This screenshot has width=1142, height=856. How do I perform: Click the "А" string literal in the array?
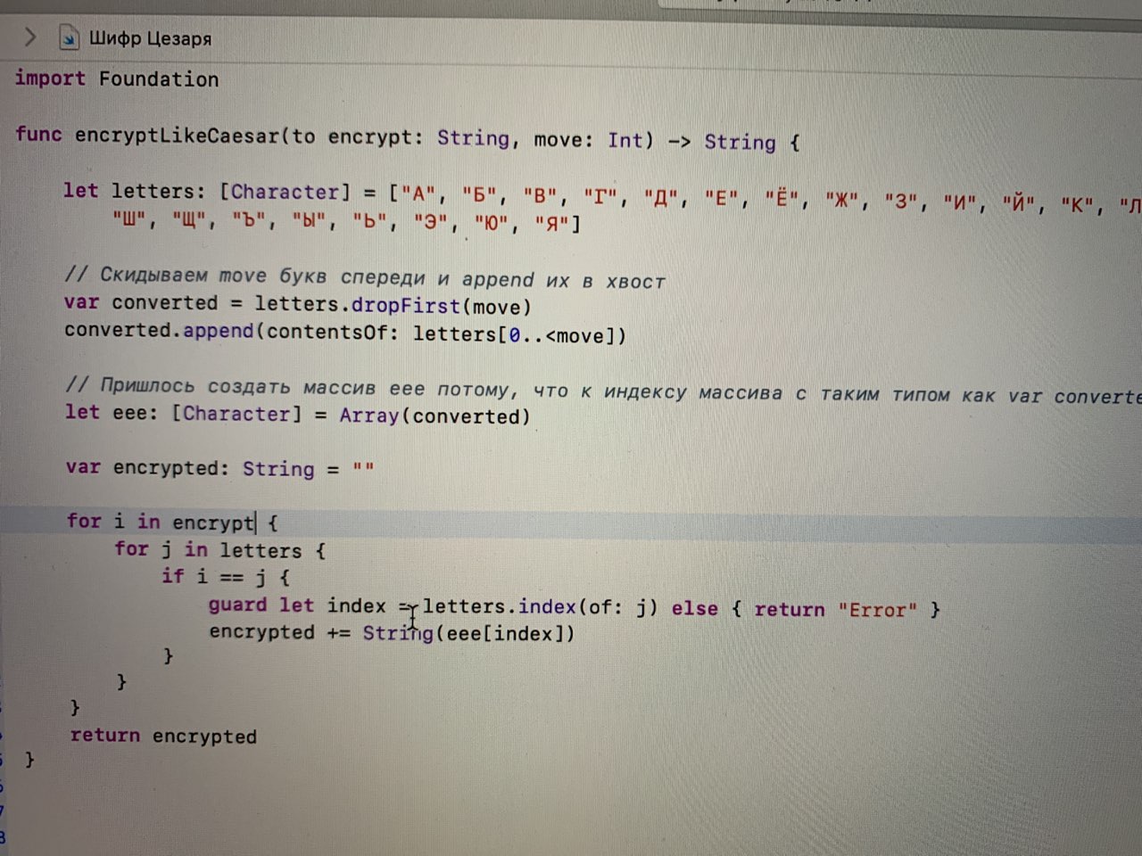click(x=418, y=194)
